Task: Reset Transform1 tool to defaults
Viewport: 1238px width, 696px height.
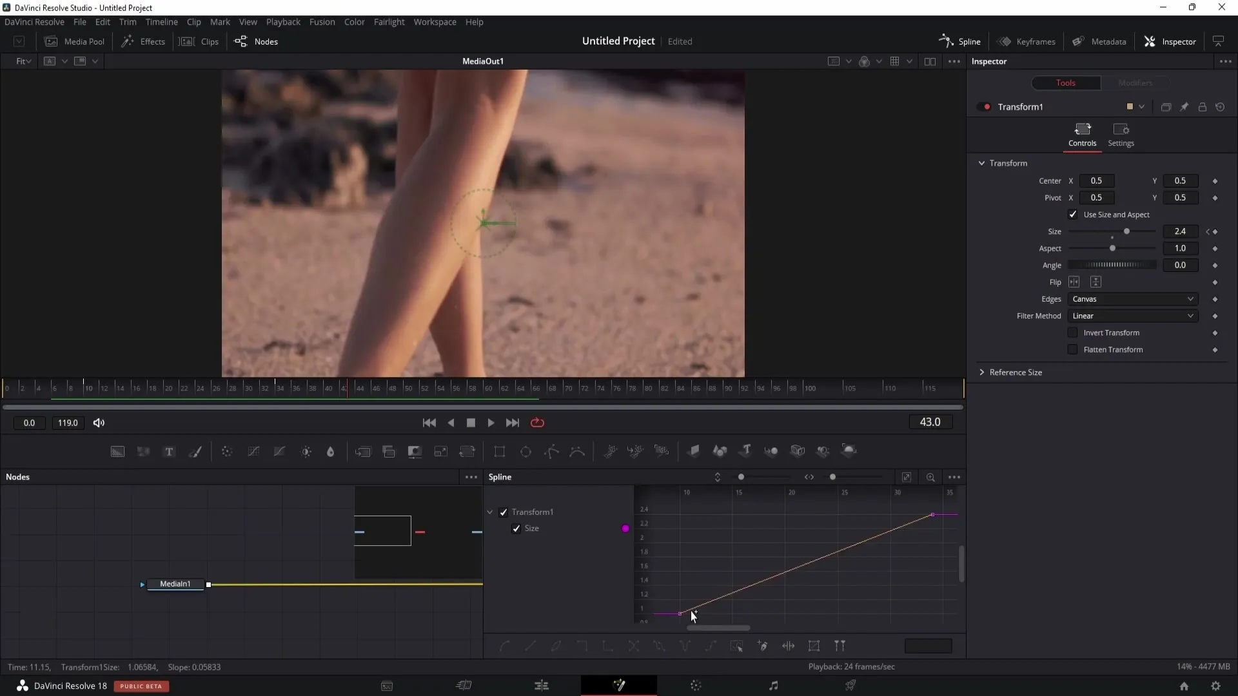Action: pyautogui.click(x=1220, y=107)
